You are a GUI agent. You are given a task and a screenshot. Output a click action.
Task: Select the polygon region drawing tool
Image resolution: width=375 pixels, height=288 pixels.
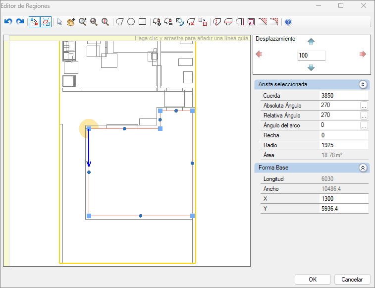coord(119,22)
